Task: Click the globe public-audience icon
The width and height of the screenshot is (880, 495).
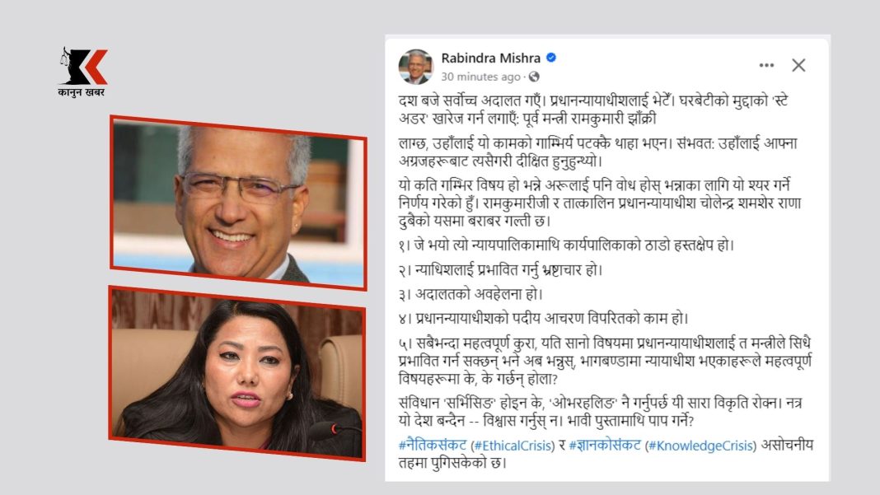Action: point(534,77)
